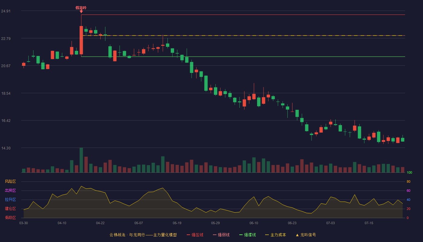The width and height of the screenshot is (423, 242).
Task: Click the green 100 indicator axis value
Action: coord(409,173)
